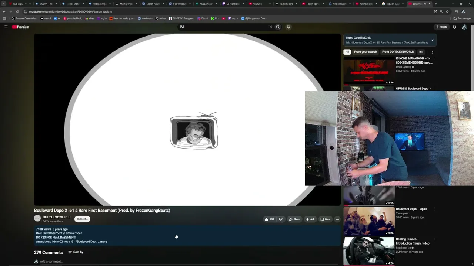Expand the Next: GoodBoiClek mix panel

pyautogui.click(x=432, y=40)
